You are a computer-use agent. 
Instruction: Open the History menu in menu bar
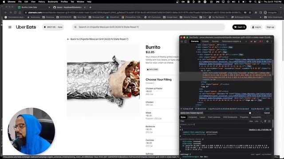[41, 2]
